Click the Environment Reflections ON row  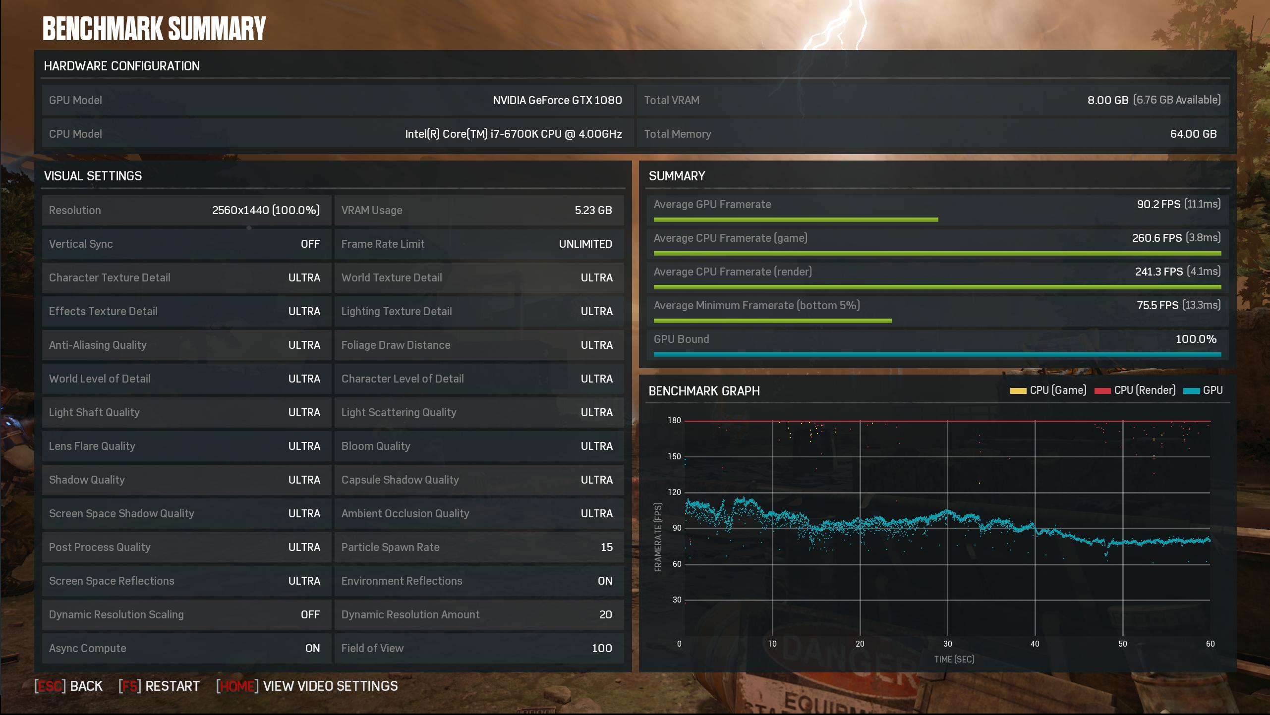coord(478,581)
